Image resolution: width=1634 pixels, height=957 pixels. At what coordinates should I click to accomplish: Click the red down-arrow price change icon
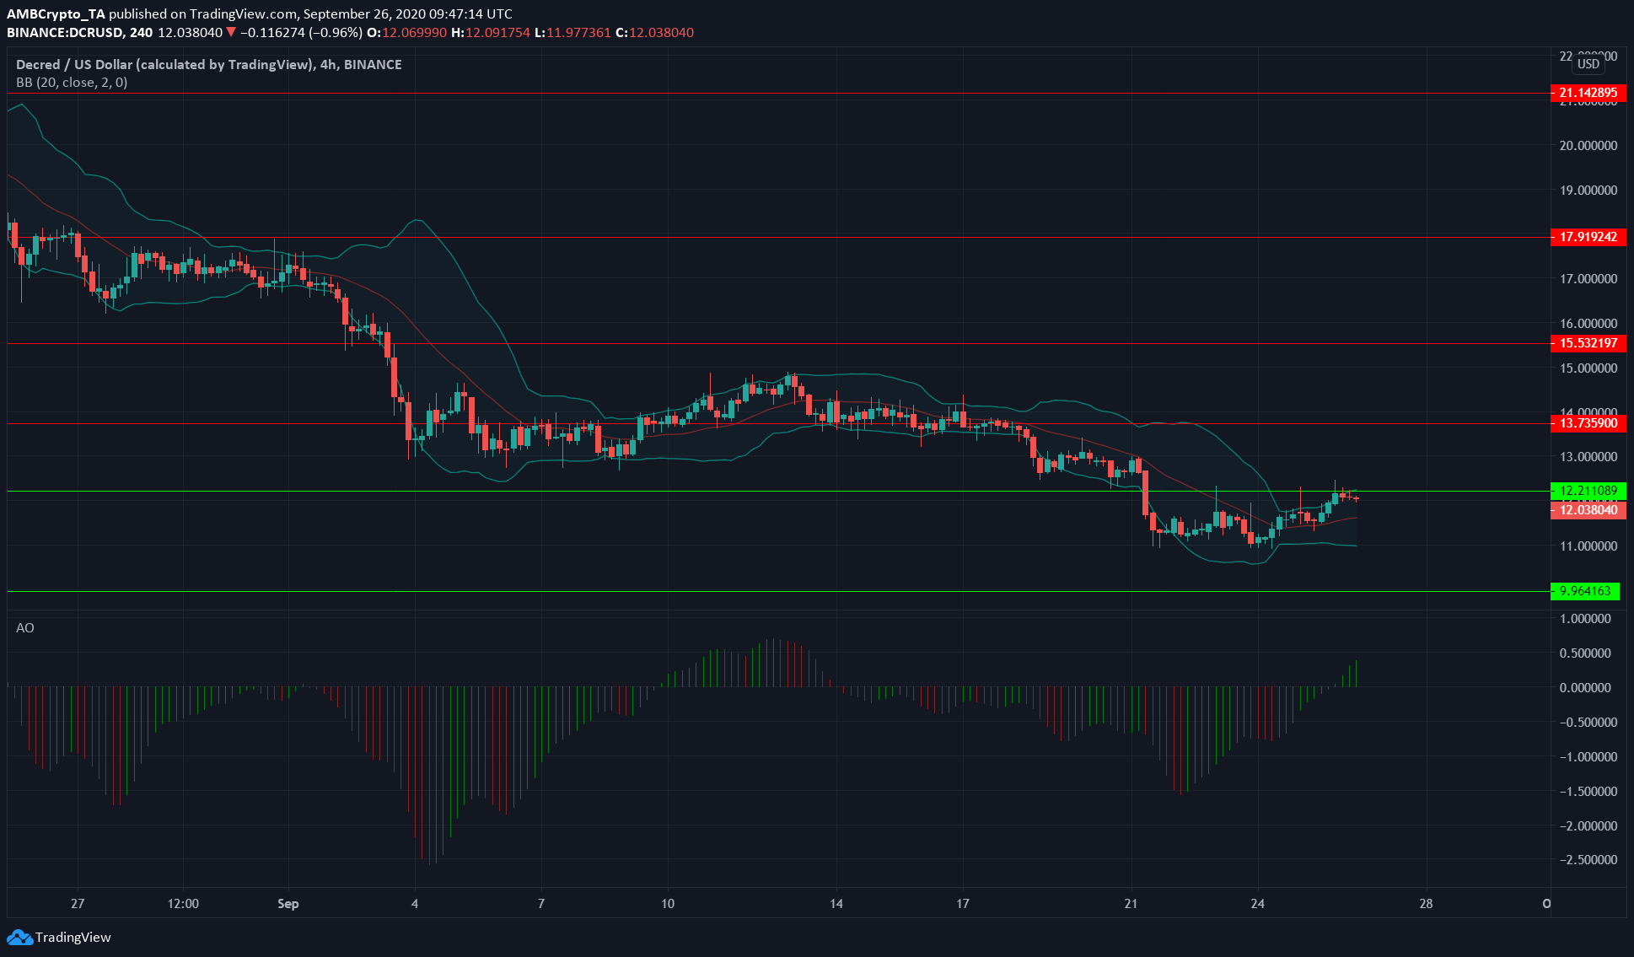pos(231,33)
